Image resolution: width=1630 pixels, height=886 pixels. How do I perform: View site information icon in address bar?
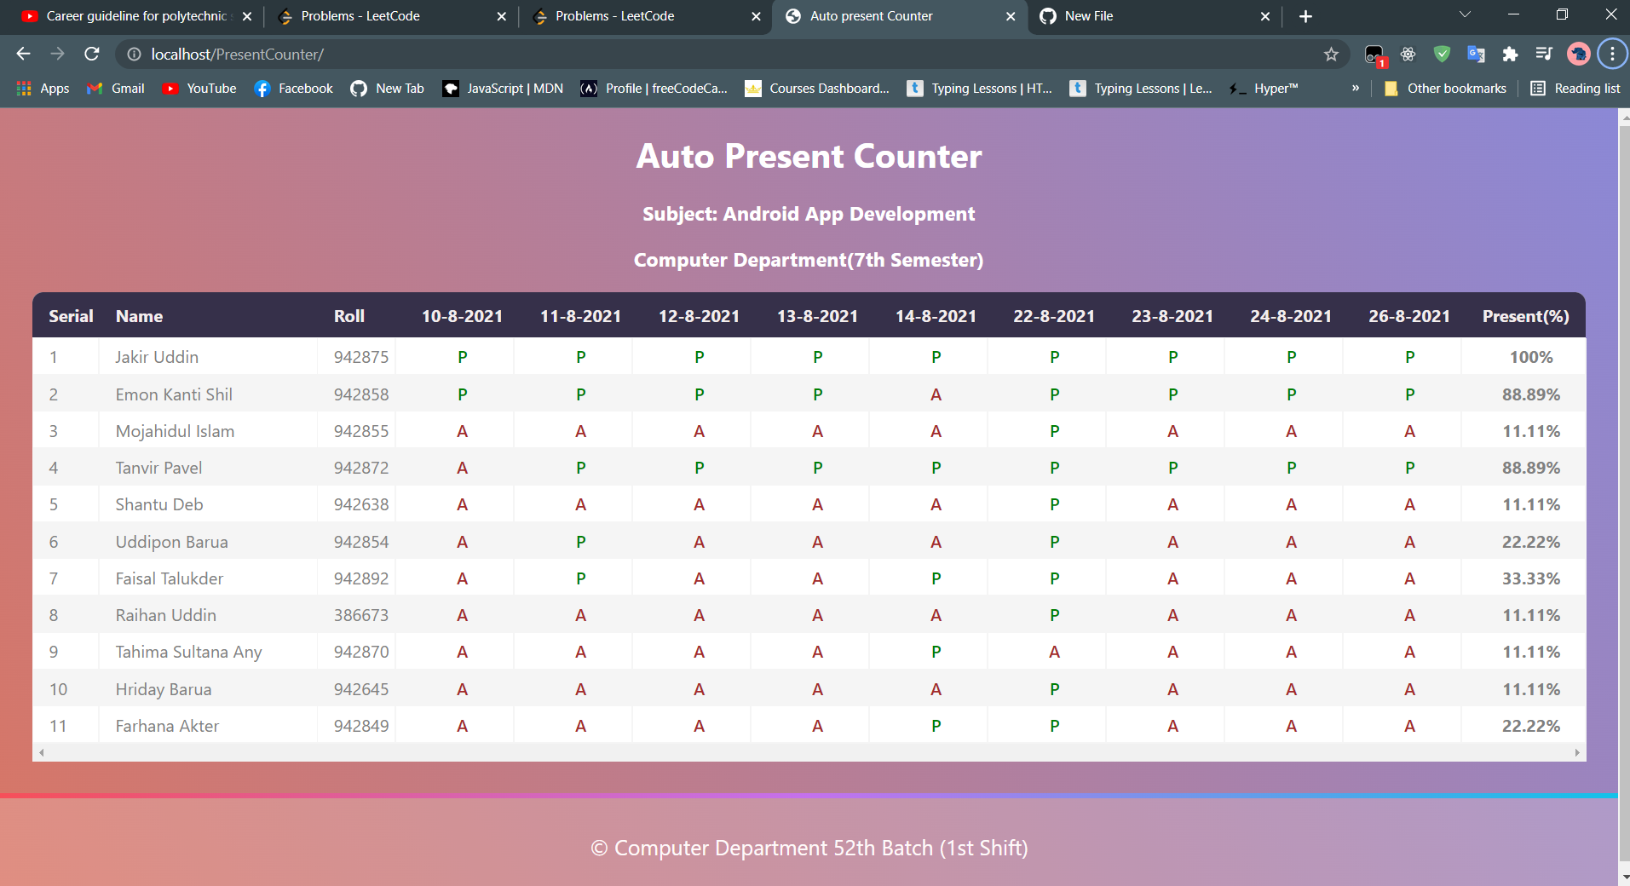[x=134, y=55]
